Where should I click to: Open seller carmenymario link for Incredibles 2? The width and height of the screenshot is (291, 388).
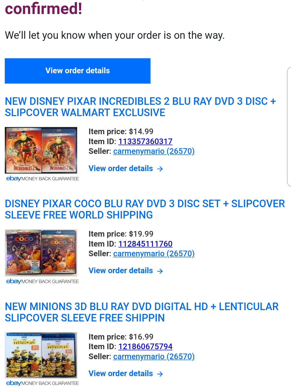click(154, 151)
